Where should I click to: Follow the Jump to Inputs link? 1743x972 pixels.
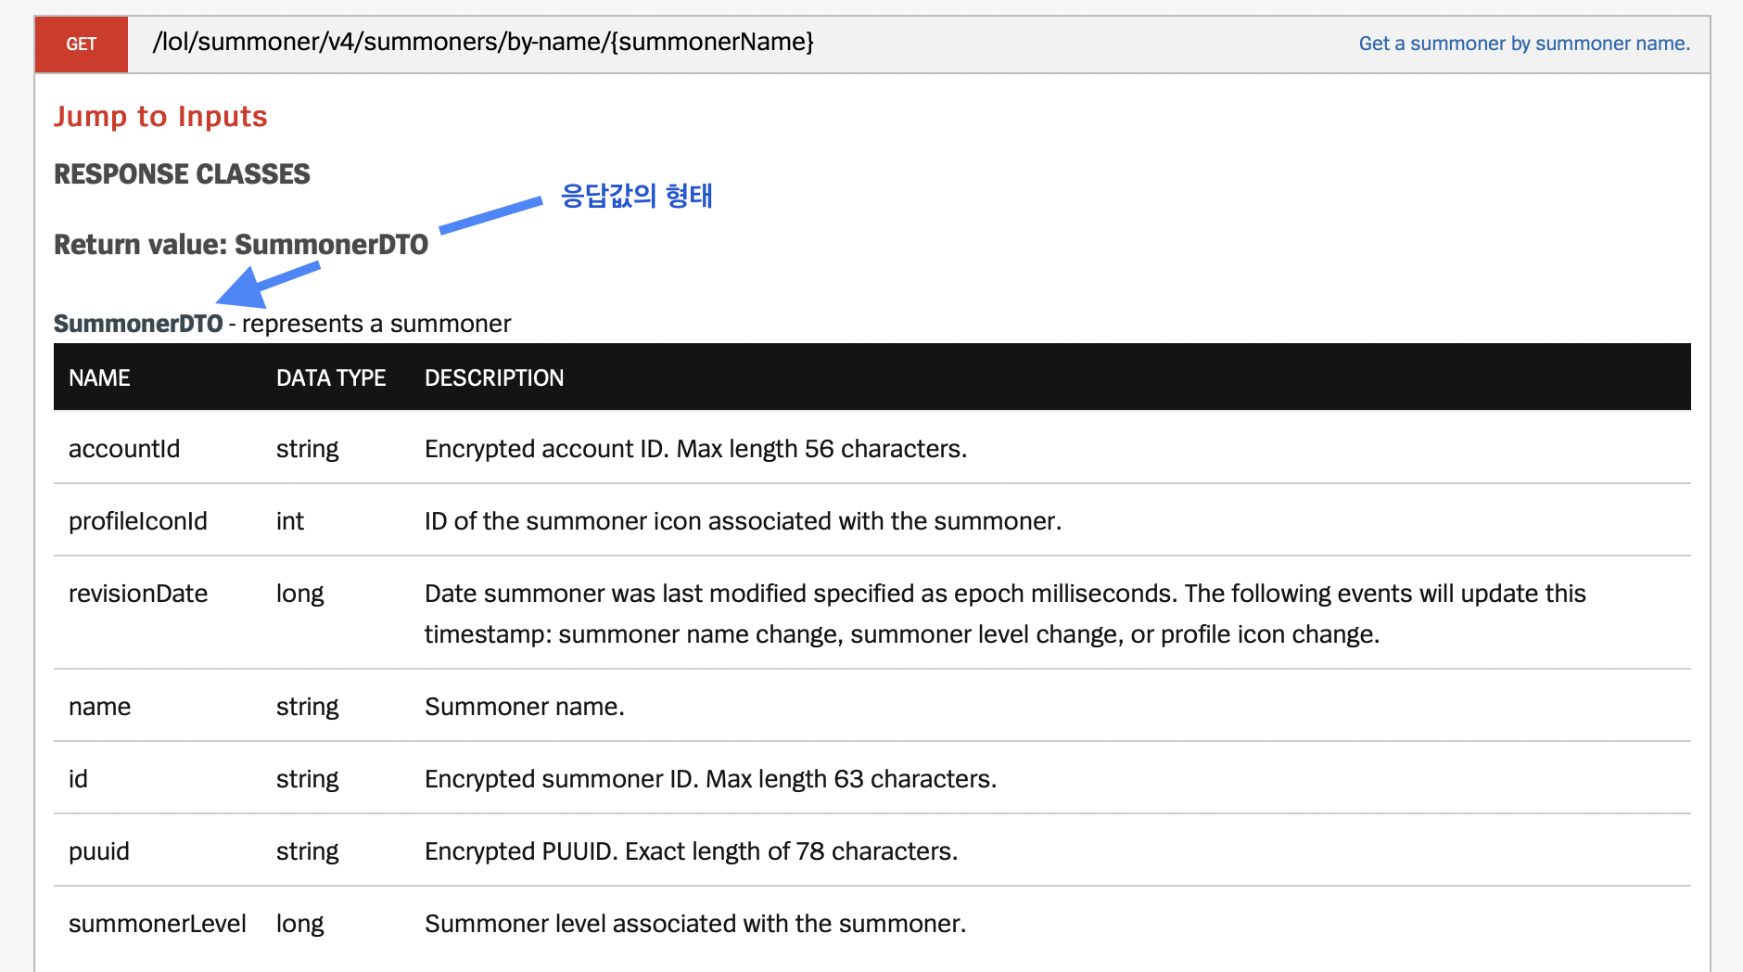pos(160,116)
